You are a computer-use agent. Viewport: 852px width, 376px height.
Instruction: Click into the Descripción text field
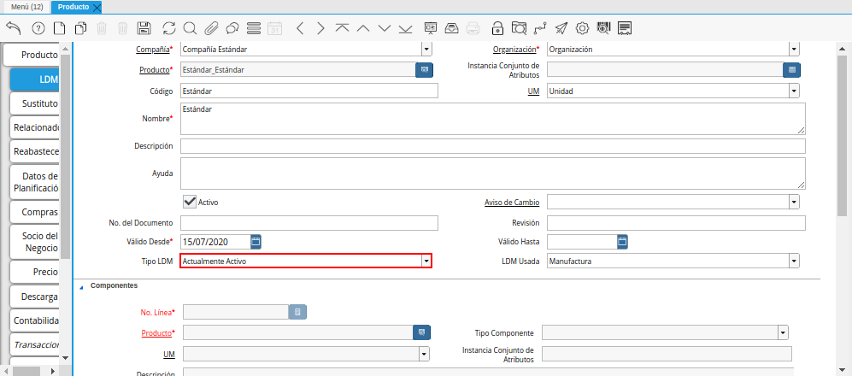[x=492, y=146]
